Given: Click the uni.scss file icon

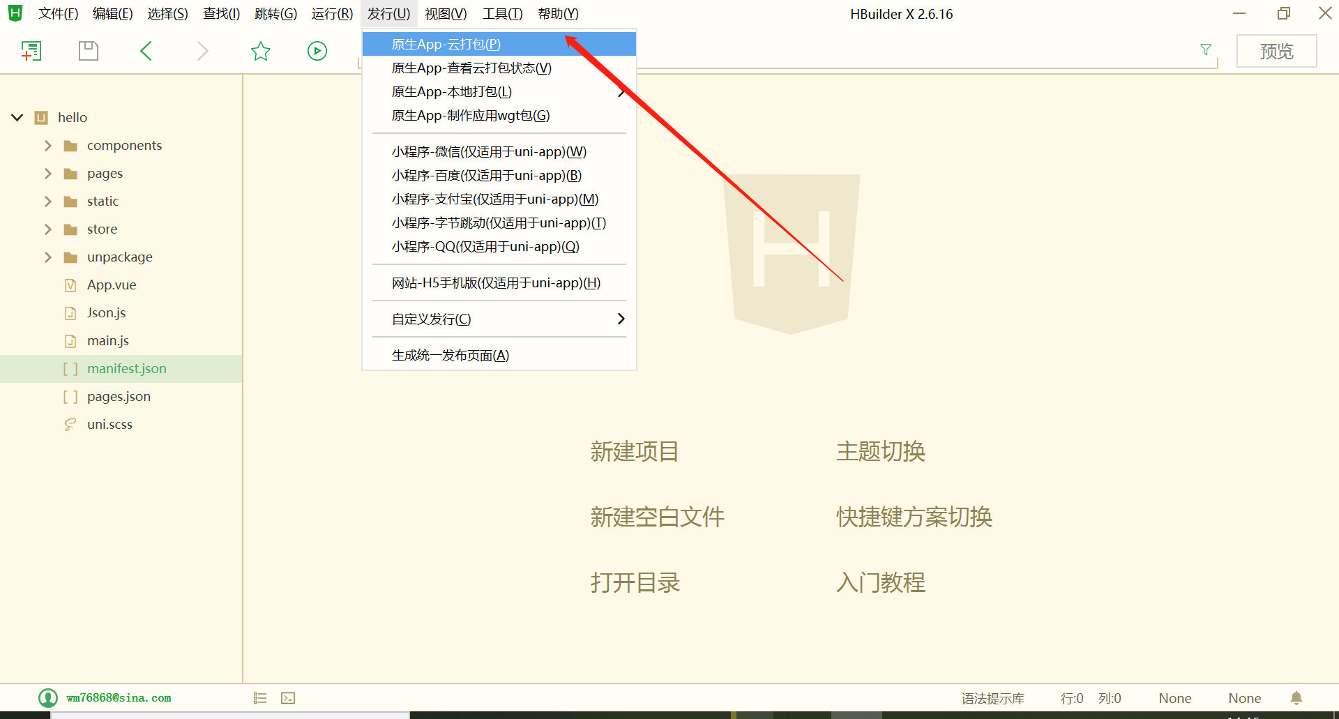Looking at the screenshot, I should click(x=70, y=425).
